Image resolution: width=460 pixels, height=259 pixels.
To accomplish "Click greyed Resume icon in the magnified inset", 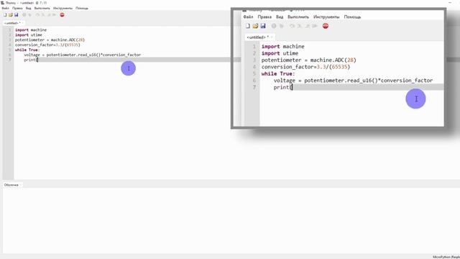I will point(315,26).
